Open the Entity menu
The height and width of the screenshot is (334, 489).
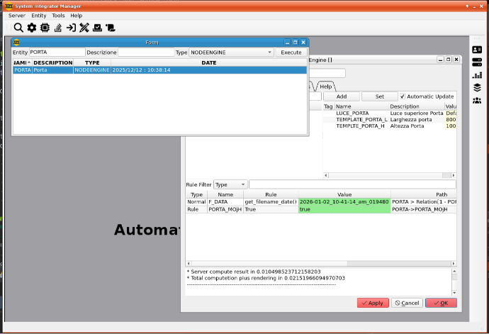click(38, 16)
